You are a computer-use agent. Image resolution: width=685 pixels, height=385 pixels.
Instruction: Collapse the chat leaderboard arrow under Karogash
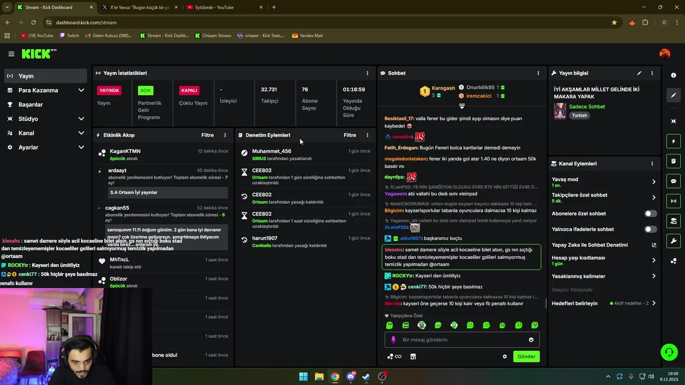462,106
